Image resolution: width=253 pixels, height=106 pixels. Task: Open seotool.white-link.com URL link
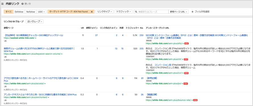tap(19, 38)
